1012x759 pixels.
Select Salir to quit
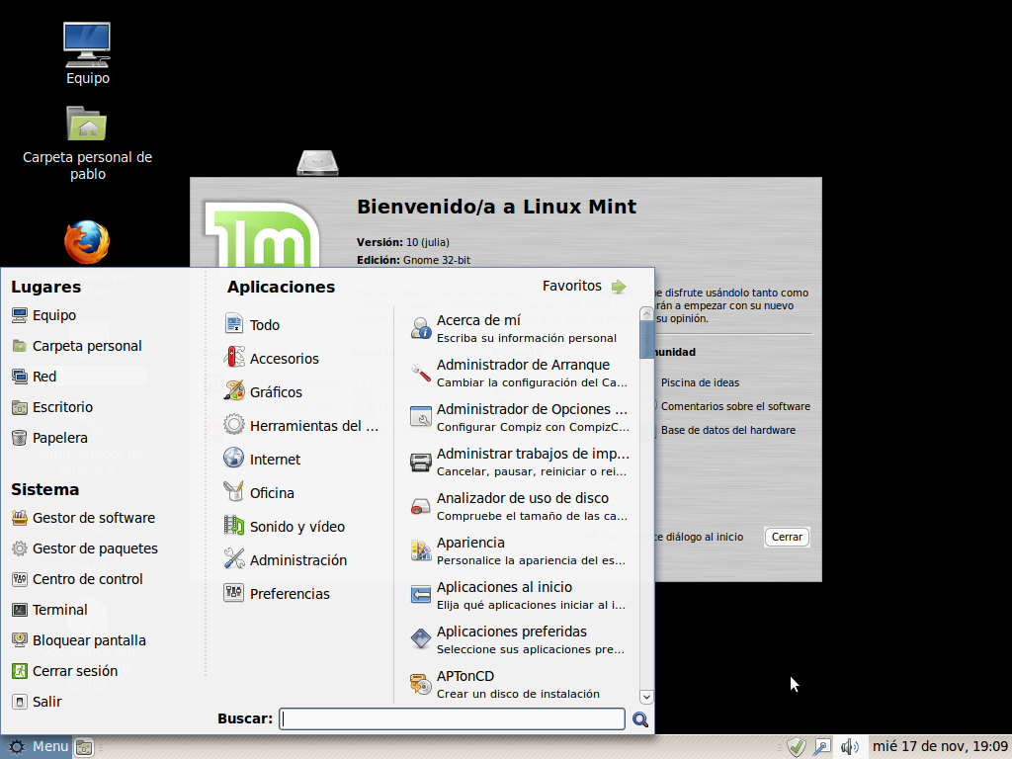(x=37, y=702)
